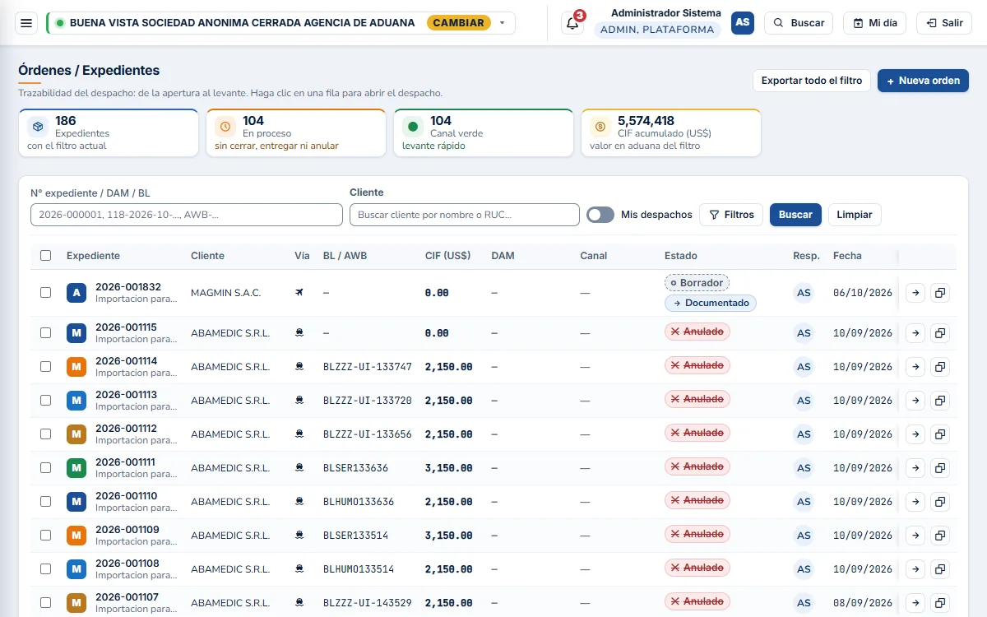Duplicate expediente 2026-001115 with copy icon
987x617 pixels.
940,333
